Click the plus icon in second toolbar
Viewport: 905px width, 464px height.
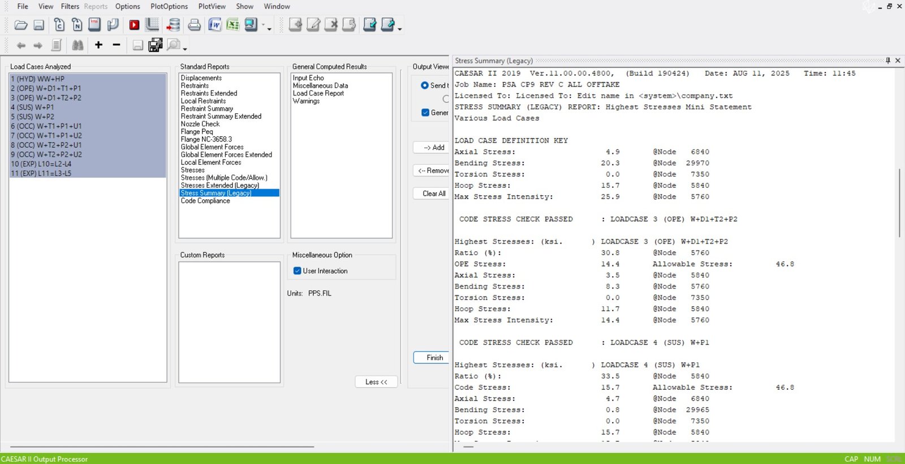(98, 45)
